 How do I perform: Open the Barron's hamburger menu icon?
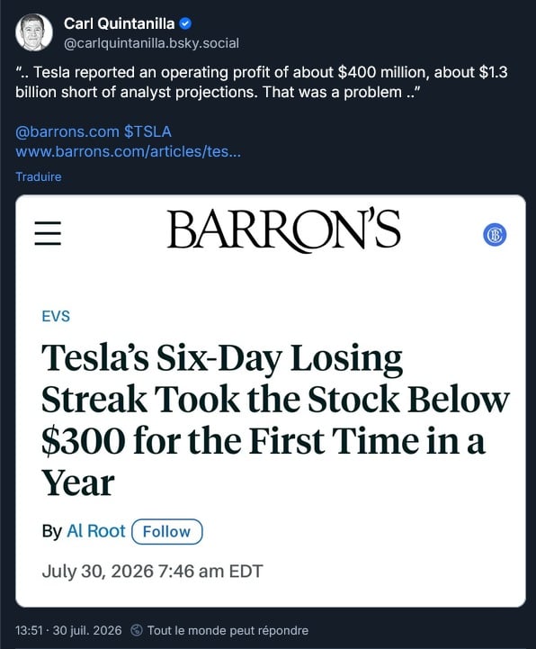[48, 233]
